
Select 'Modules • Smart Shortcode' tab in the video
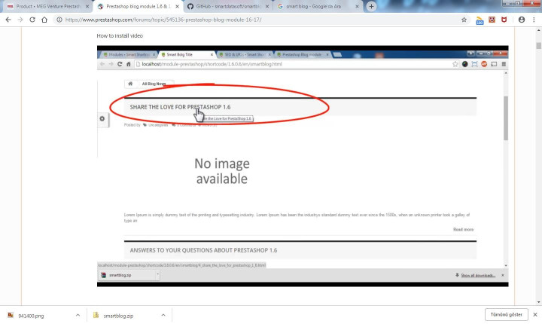(129, 55)
